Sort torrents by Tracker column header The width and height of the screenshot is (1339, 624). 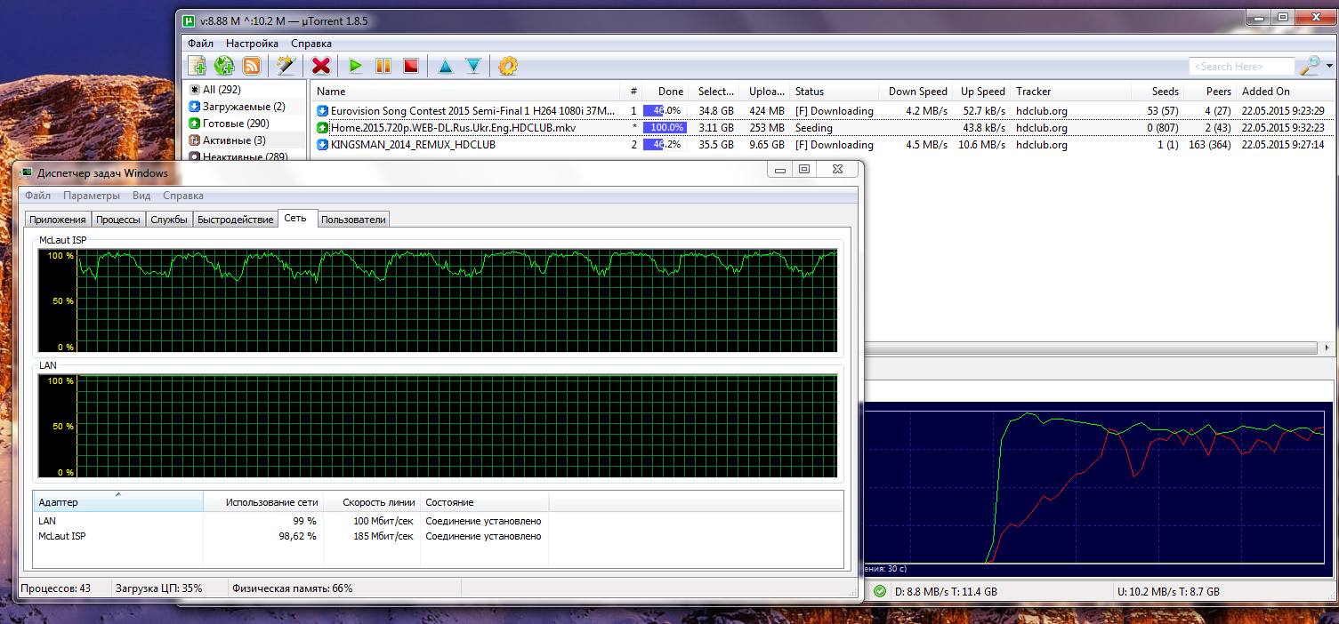click(x=1071, y=92)
